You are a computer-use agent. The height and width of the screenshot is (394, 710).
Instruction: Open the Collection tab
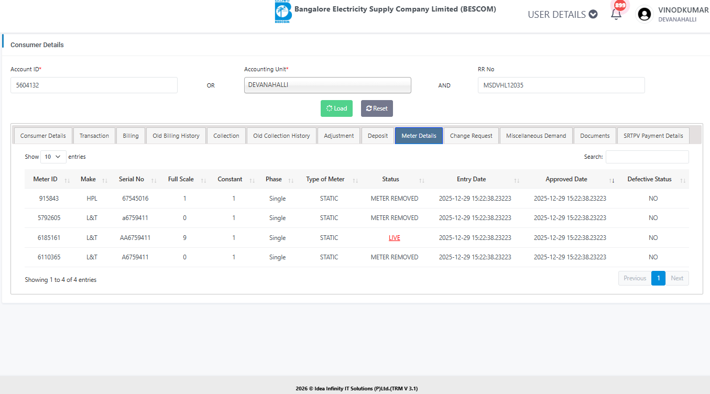(x=226, y=136)
